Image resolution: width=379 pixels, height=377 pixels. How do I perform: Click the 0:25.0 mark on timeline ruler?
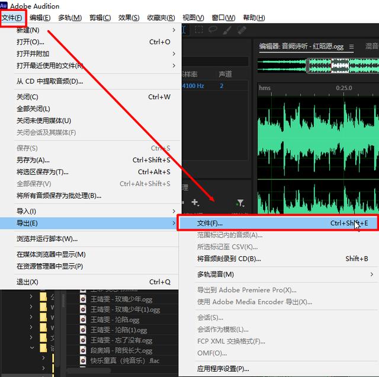[x=343, y=88]
